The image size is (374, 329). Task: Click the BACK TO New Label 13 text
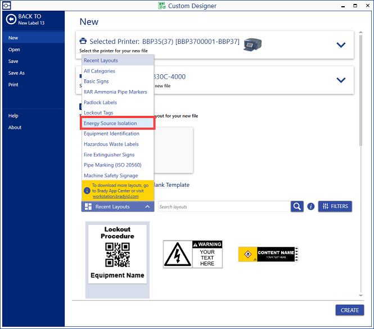[31, 19]
